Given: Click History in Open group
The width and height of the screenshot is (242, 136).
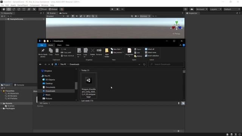Looking at the screenshot, I should tap(138, 56).
